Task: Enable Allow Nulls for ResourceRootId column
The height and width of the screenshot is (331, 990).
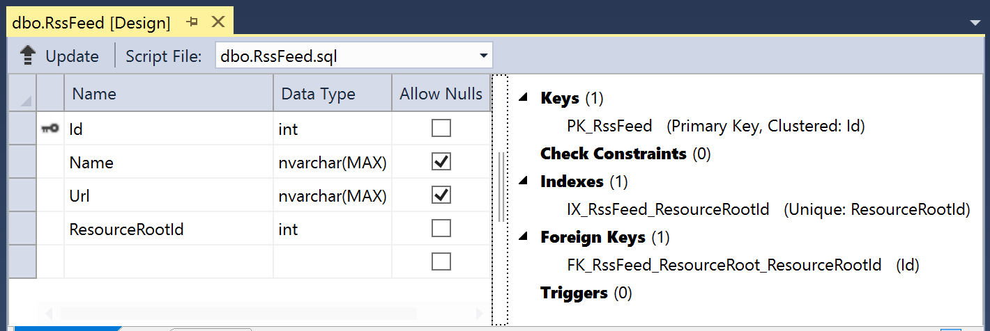Action: click(441, 228)
